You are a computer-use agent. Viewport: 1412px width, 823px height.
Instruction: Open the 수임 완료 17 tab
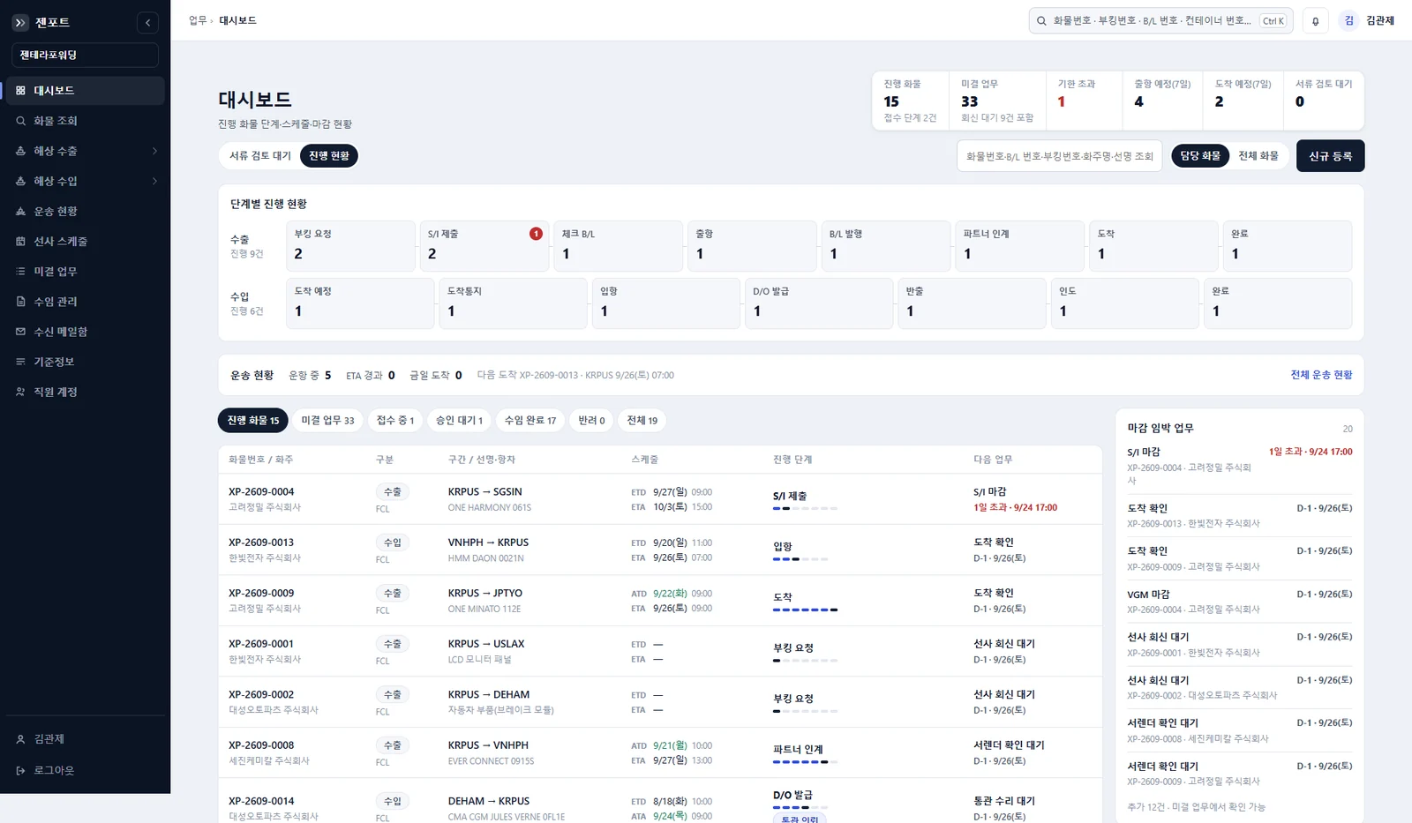(x=530, y=421)
